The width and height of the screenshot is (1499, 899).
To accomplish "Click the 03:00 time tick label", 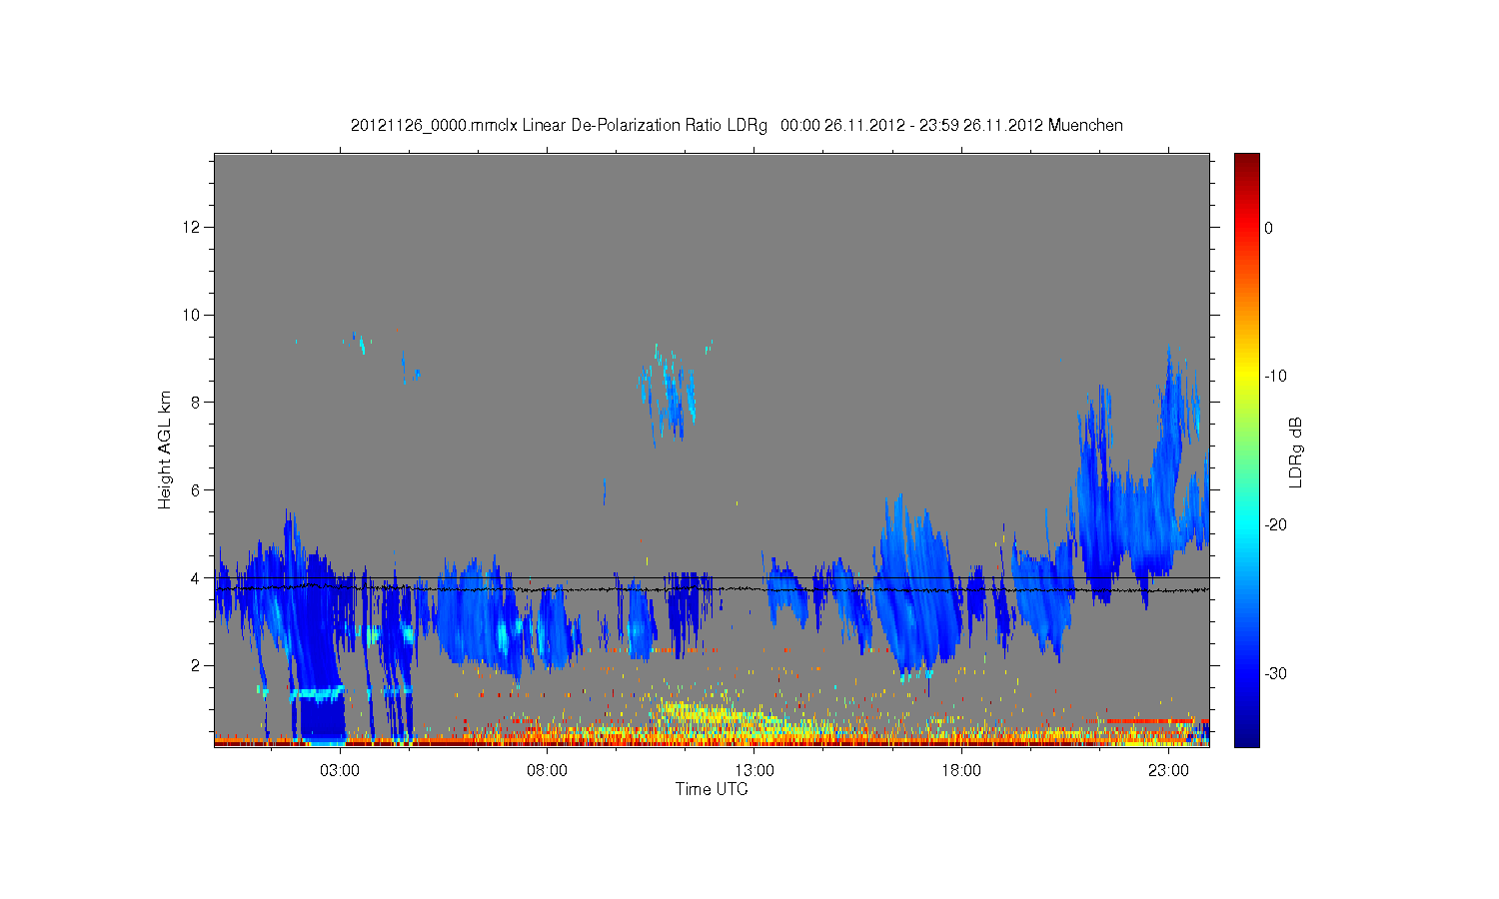I will click(340, 771).
